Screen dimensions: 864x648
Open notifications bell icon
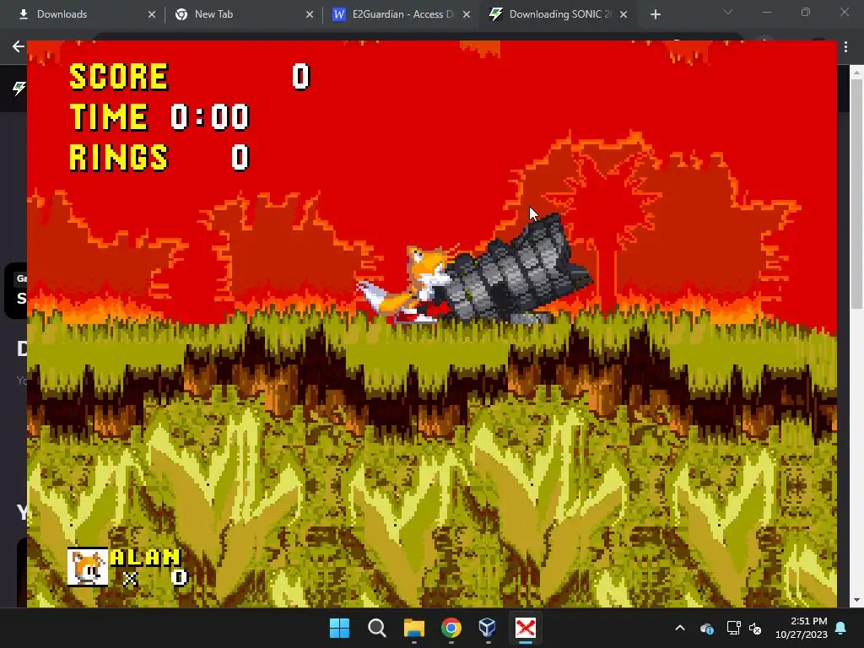841,628
